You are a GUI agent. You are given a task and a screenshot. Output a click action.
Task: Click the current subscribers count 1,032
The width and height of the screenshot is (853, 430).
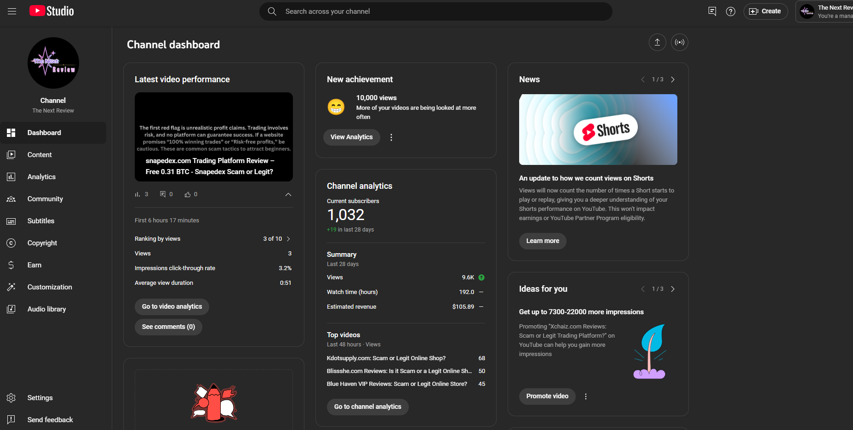[345, 215]
